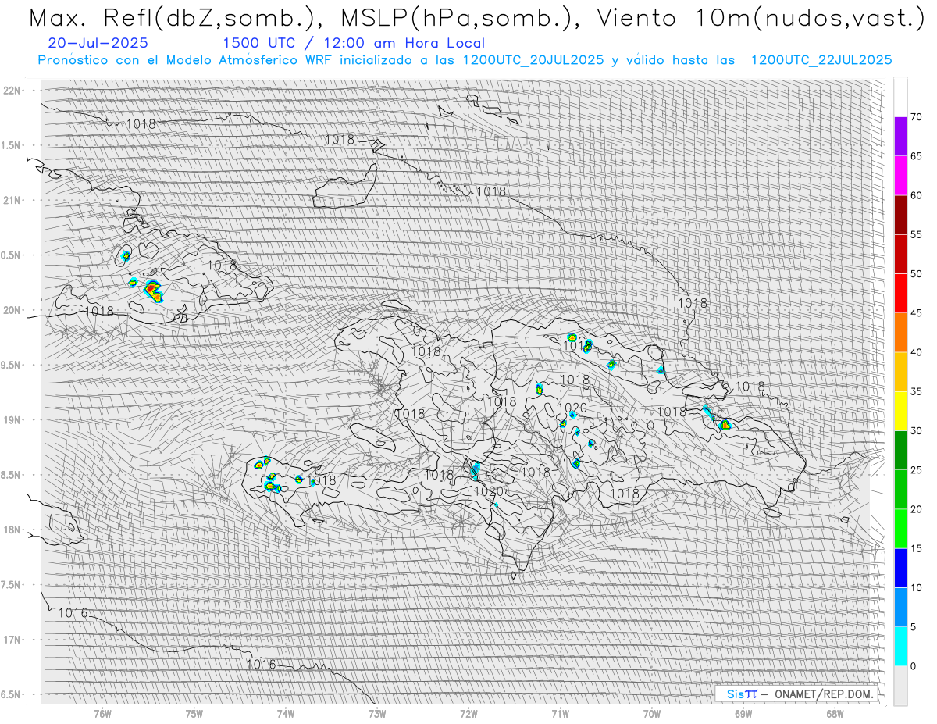Click the "17N" latitude axis label
Screen dimensions: 937x724
(x=12, y=640)
